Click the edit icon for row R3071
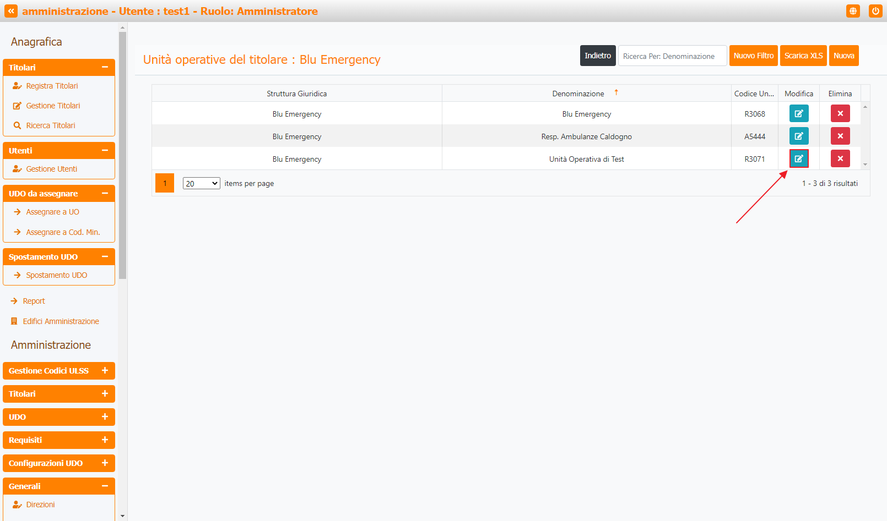This screenshot has width=887, height=521. tap(798, 158)
